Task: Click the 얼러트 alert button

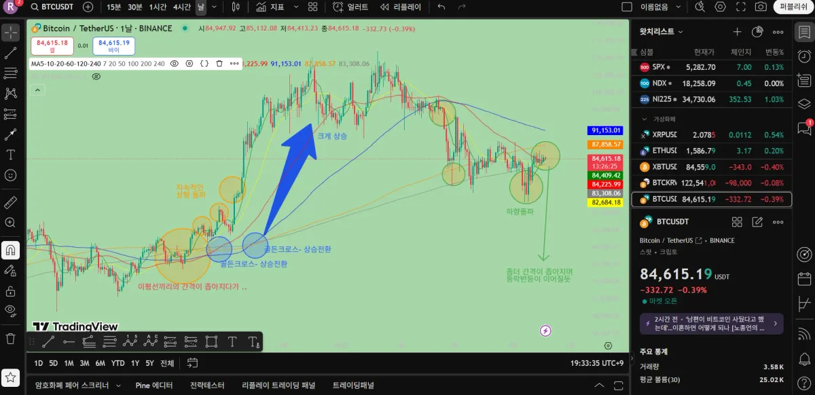Action: coord(350,7)
